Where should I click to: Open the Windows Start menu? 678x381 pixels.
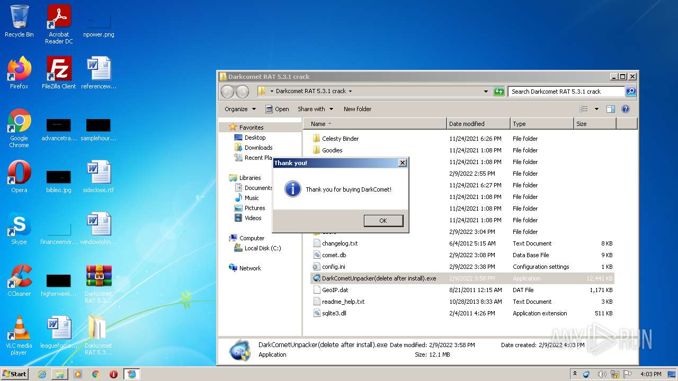coord(14,374)
